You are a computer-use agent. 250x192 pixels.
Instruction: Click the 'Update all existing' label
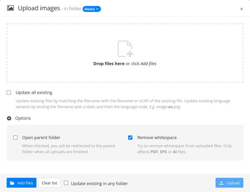click(x=34, y=93)
